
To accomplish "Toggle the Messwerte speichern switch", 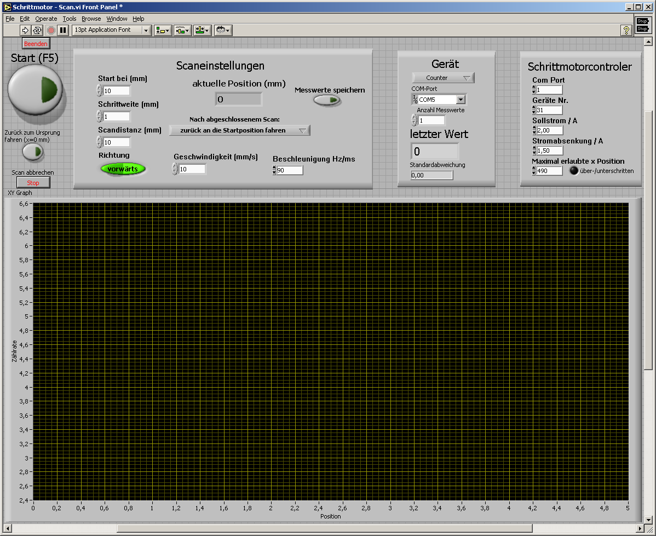I will (327, 100).
